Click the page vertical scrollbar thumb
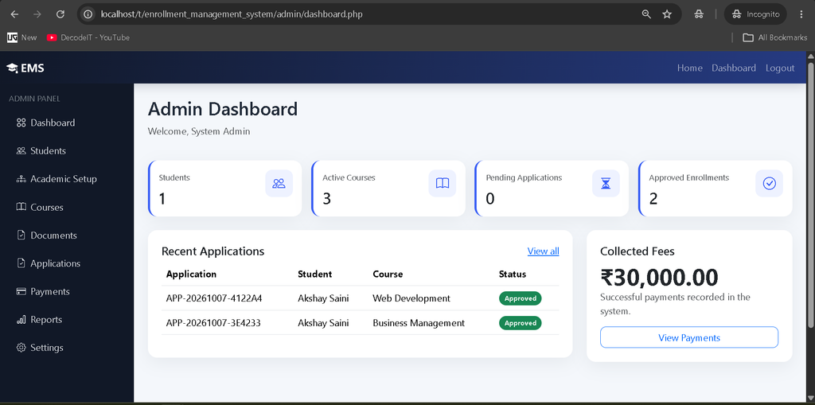The image size is (815, 405). click(x=809, y=195)
